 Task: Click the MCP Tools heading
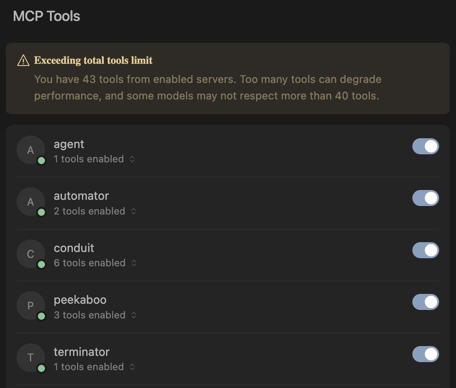click(x=46, y=16)
